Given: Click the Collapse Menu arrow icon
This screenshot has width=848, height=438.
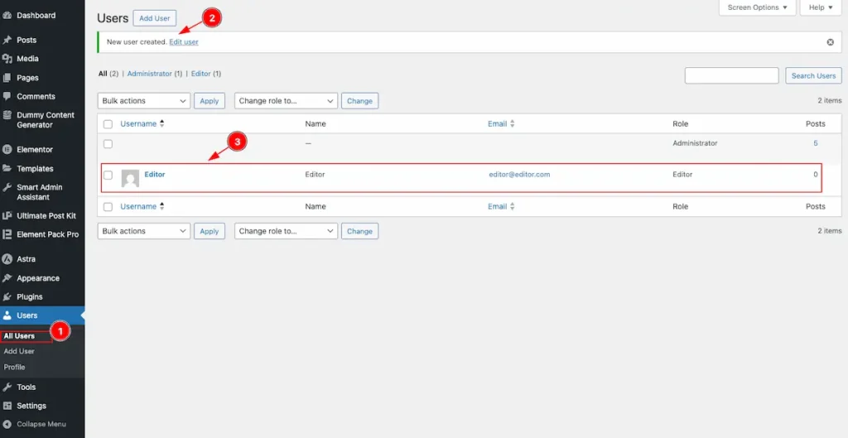Looking at the screenshot, I should pyautogui.click(x=7, y=425).
